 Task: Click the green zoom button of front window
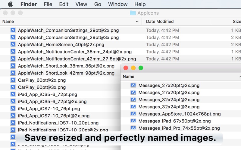(141, 68)
